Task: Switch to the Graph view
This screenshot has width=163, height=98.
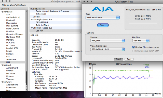Action: tap(118, 59)
